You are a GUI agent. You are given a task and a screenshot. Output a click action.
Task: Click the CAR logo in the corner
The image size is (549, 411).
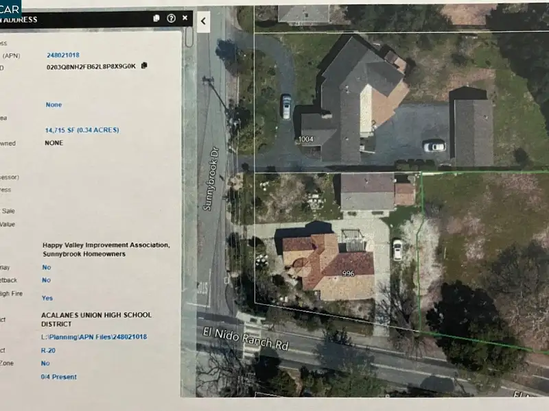point(10,8)
